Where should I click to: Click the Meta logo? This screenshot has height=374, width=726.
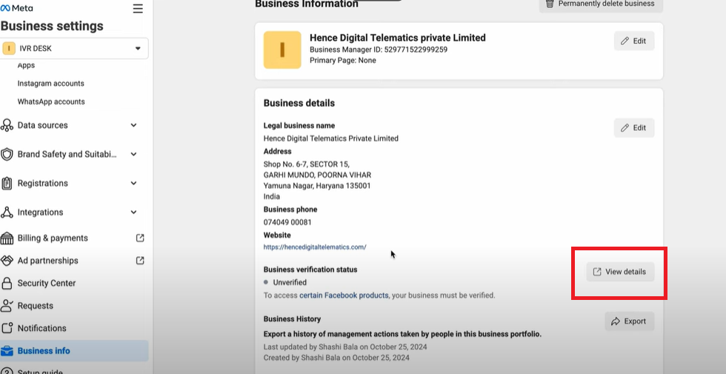click(16, 8)
